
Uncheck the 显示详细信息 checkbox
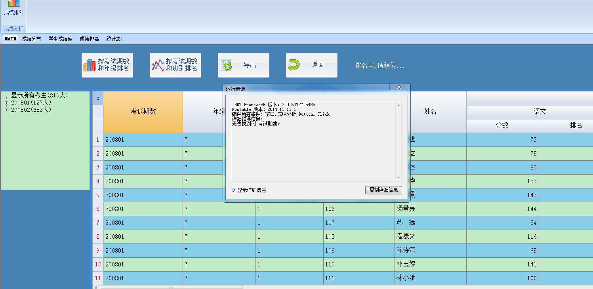[234, 190]
